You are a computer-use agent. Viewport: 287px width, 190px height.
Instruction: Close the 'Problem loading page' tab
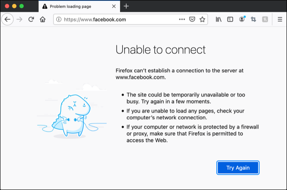(x=114, y=7)
